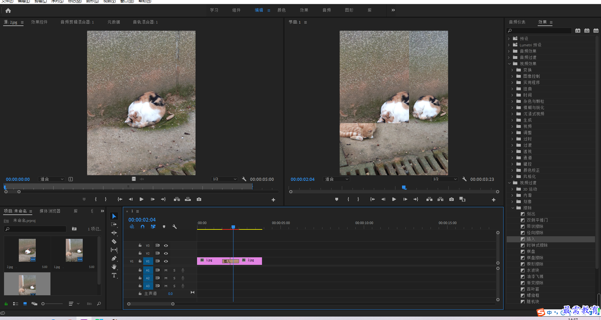601x320 pixels.
Task: Open the 音频仪表 panel tab
Action: [517, 22]
